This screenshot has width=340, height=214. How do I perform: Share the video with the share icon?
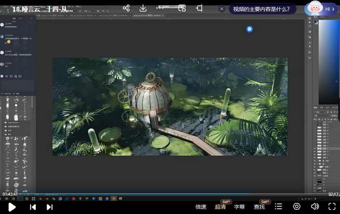126,8
